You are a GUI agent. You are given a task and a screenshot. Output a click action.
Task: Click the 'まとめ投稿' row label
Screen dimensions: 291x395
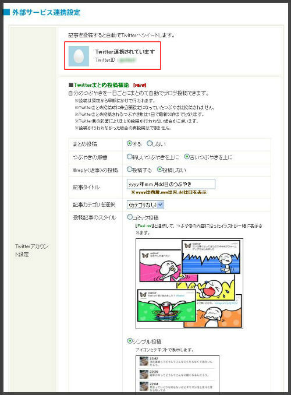pos(85,144)
